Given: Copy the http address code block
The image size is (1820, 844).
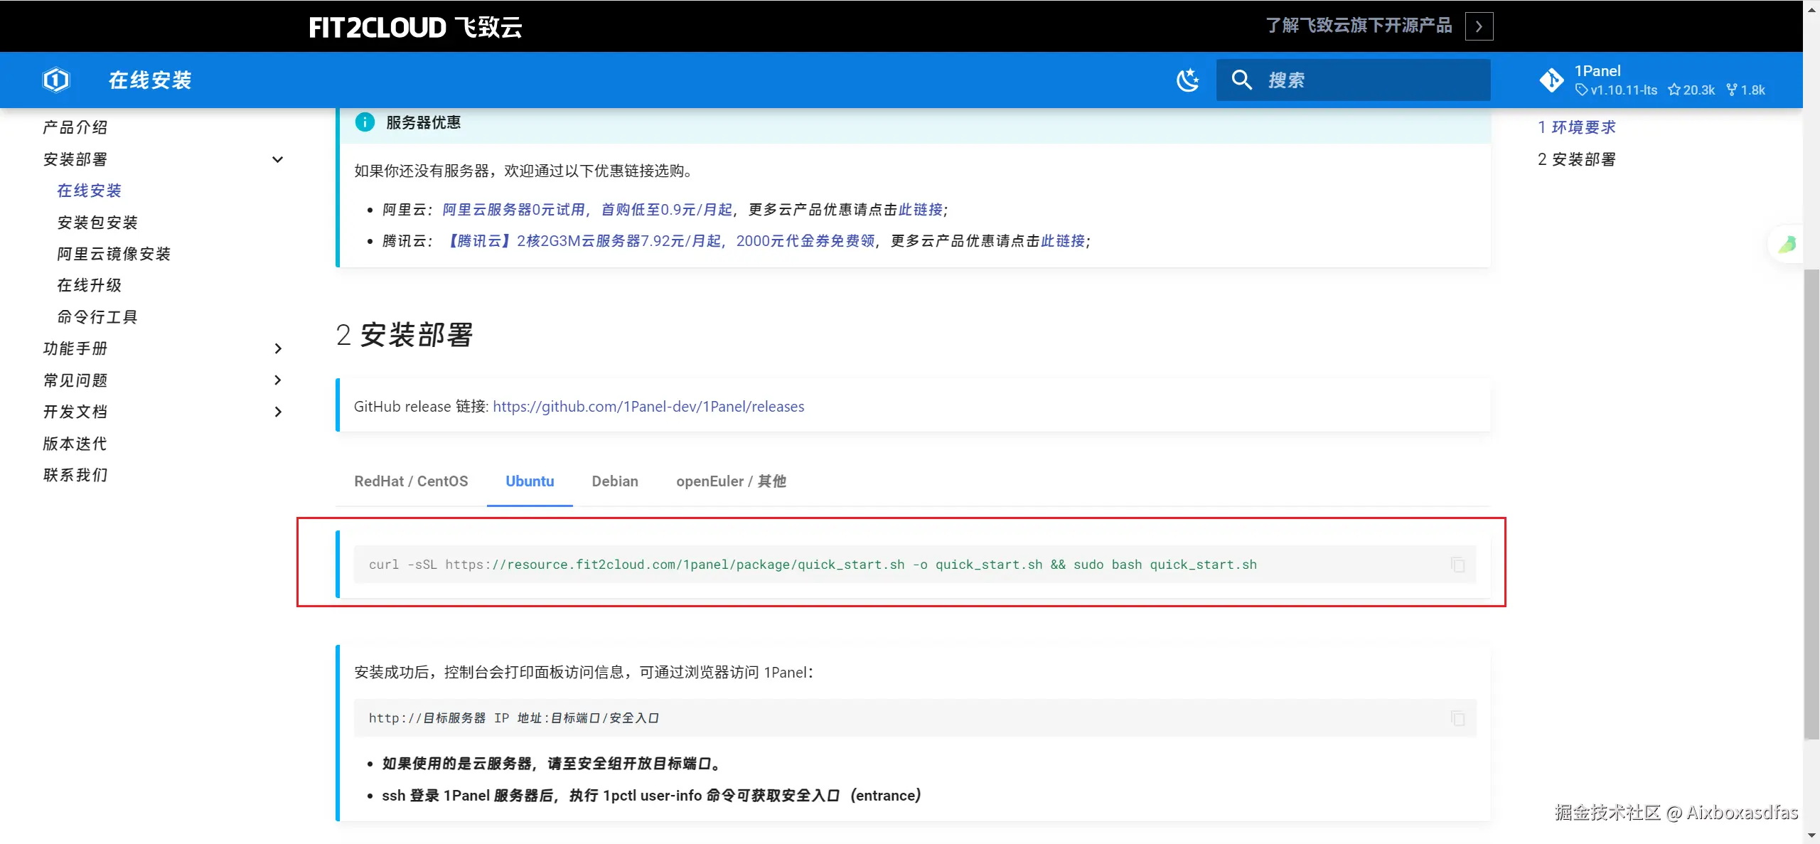Looking at the screenshot, I should pos(1457,718).
